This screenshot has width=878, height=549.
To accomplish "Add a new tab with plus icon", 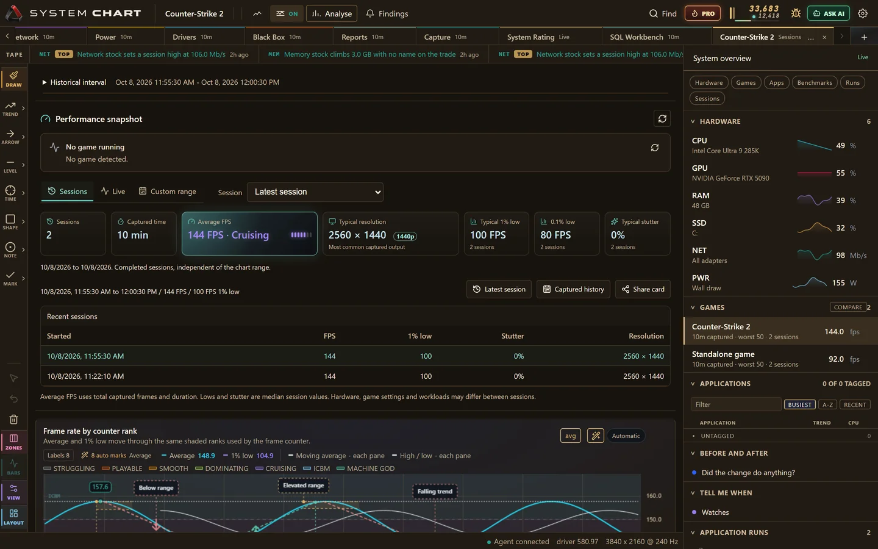I will [x=864, y=37].
